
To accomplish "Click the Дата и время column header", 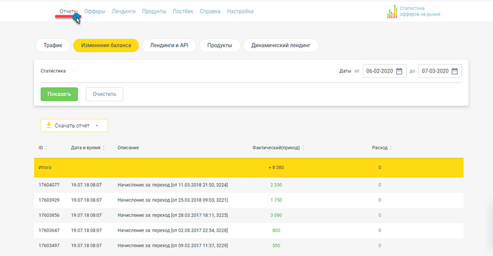I will pyautogui.click(x=86, y=148).
